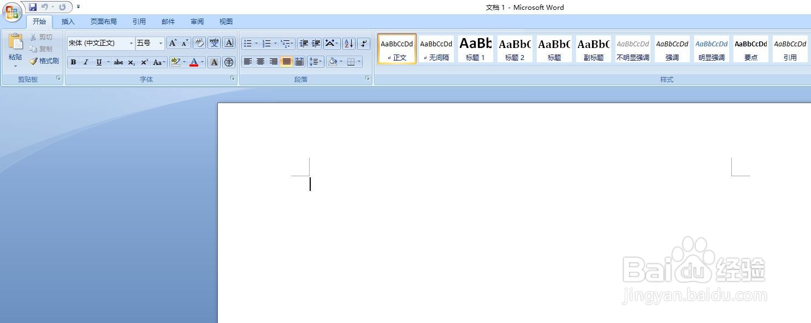Open the Font (字体) dialog launcher
Viewport: 811px width, 323px height.
point(233,79)
